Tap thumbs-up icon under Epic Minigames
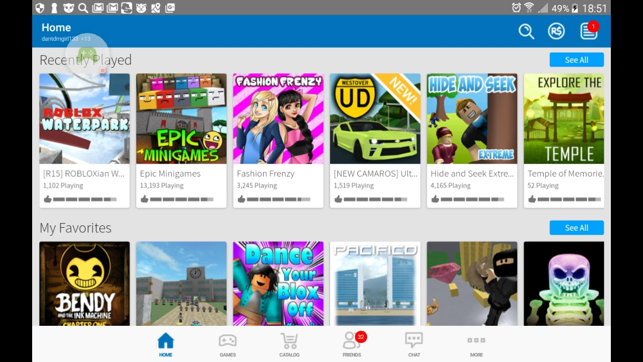Viewport: 643px width, 362px height. click(x=144, y=200)
